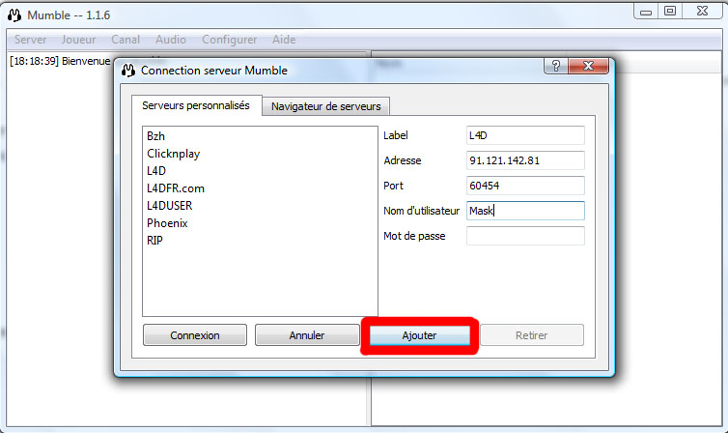Minimize the main Mumble window
Screen dimensions: 728x433
click(646, 12)
